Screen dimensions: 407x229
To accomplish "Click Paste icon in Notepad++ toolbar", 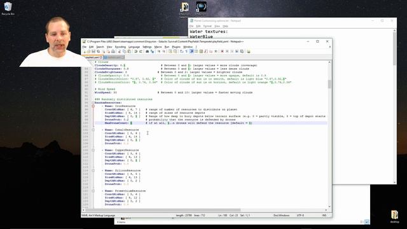I will [129, 52].
